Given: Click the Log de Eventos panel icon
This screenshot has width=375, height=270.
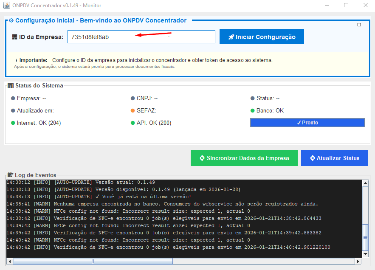Looking at the screenshot, I should tap(10, 175).
